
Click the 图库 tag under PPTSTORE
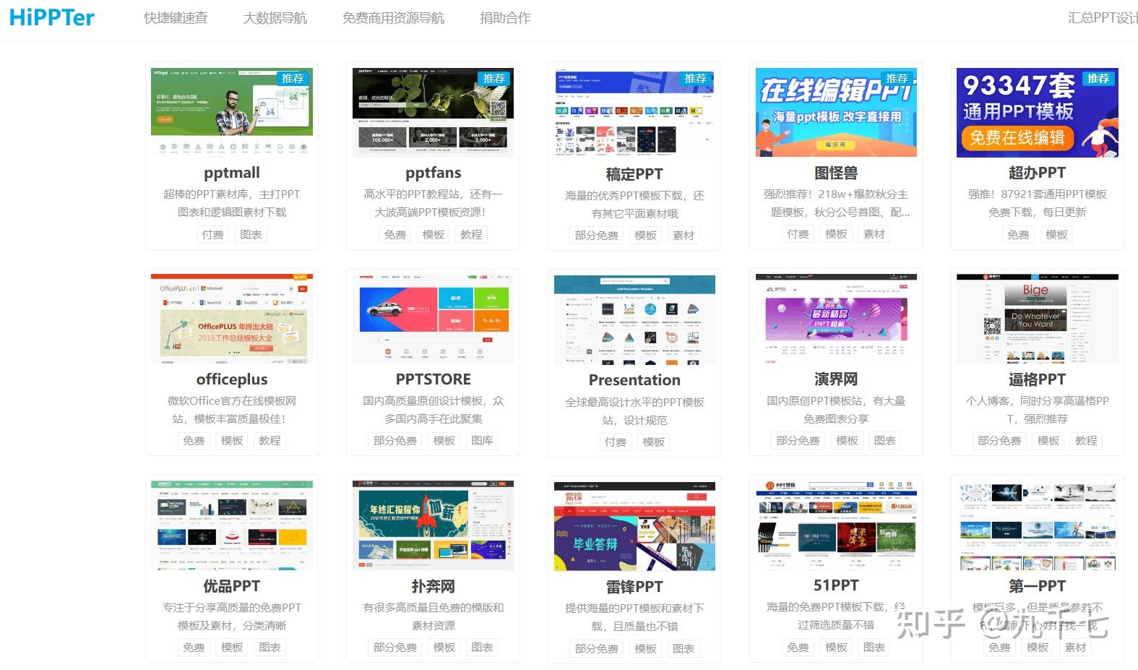pos(482,440)
